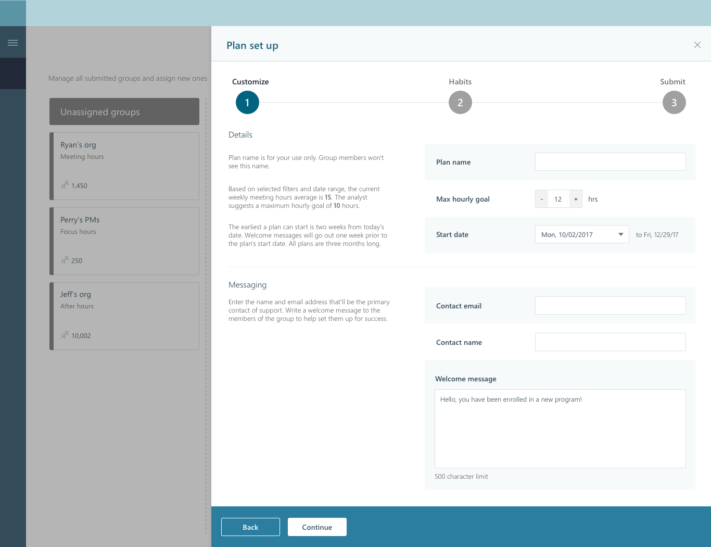
Task: Focus the Contact email field
Action: tap(610, 305)
